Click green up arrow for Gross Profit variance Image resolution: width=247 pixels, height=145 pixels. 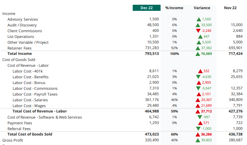[x=198, y=140]
